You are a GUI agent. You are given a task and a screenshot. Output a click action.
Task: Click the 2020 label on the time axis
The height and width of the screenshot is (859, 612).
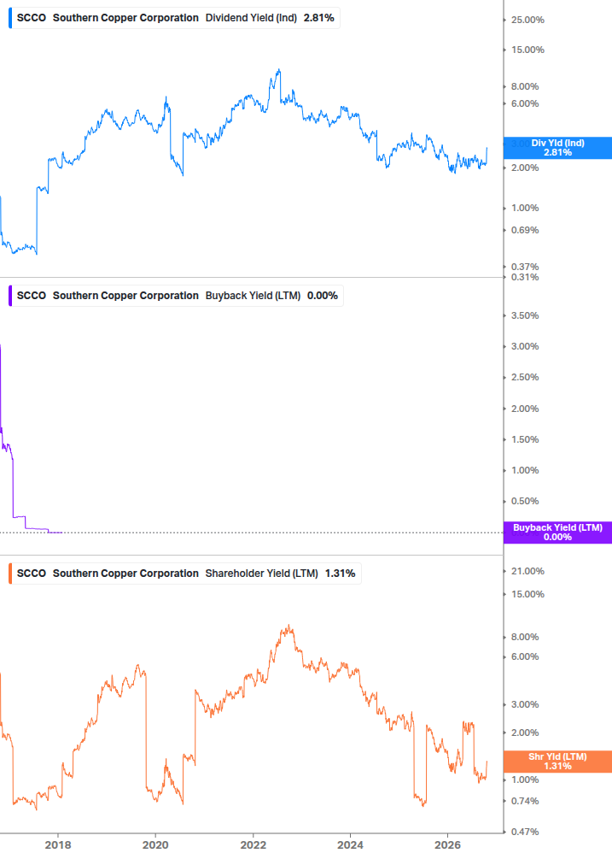pyautogui.click(x=155, y=845)
